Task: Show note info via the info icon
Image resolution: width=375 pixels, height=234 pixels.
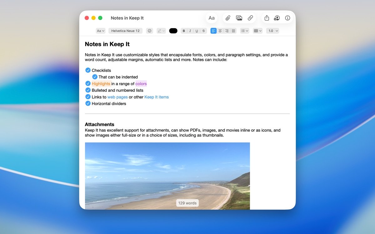Action: (x=287, y=18)
